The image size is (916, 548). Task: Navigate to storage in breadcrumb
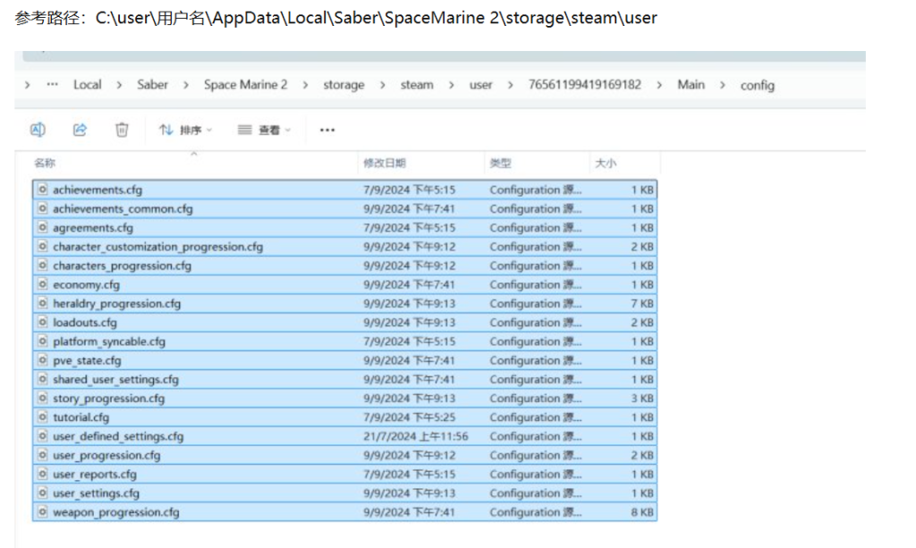click(343, 85)
